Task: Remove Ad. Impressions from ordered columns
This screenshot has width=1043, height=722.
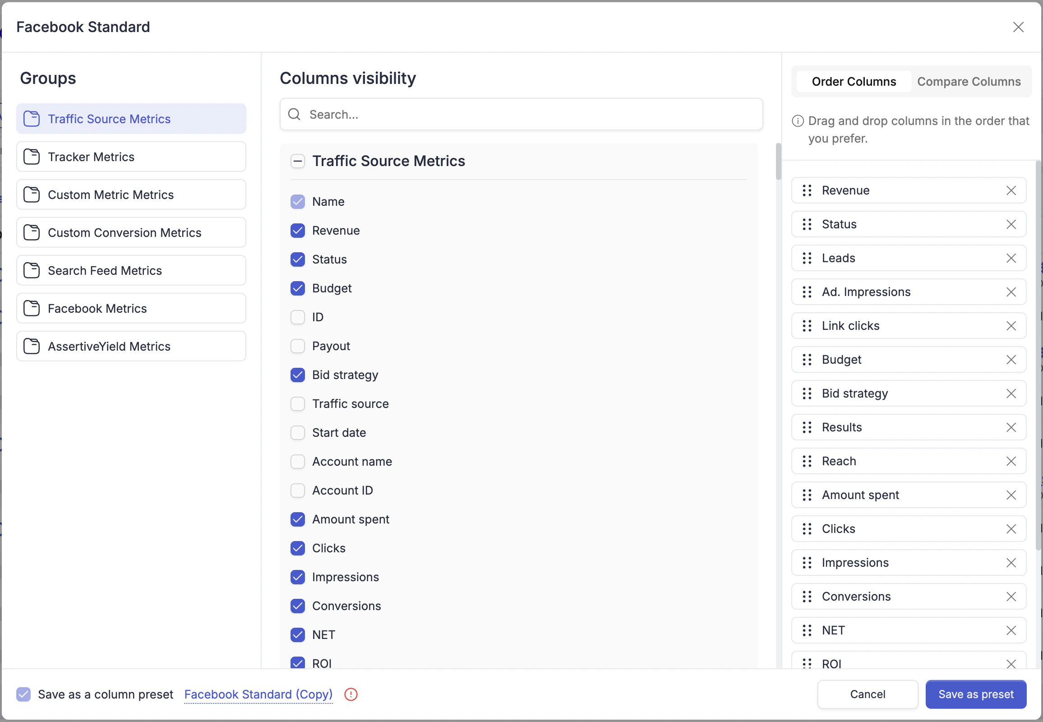Action: click(x=1011, y=292)
